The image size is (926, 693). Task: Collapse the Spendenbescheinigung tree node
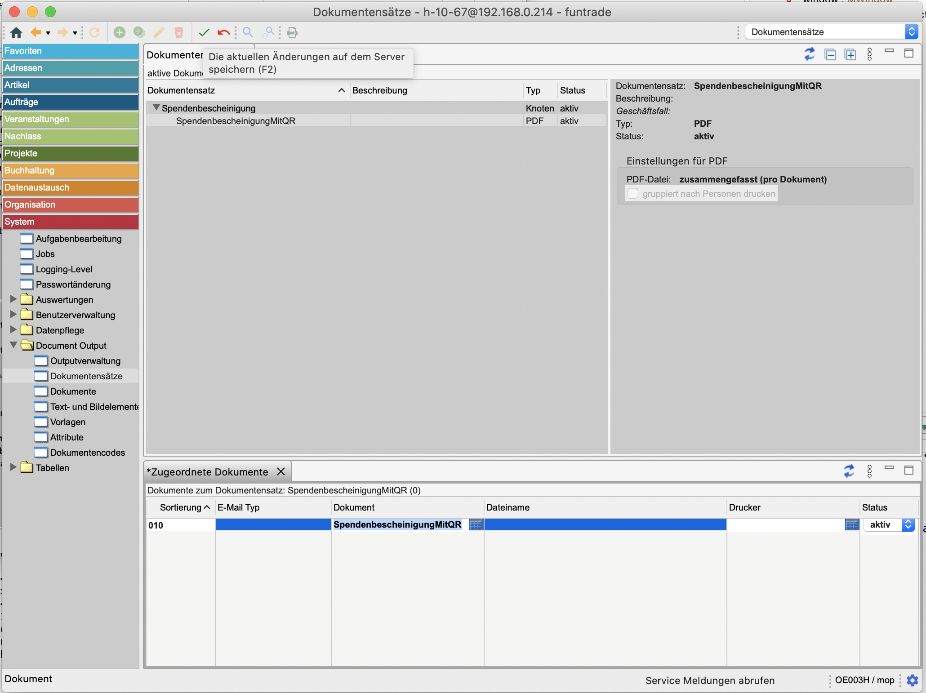(156, 108)
